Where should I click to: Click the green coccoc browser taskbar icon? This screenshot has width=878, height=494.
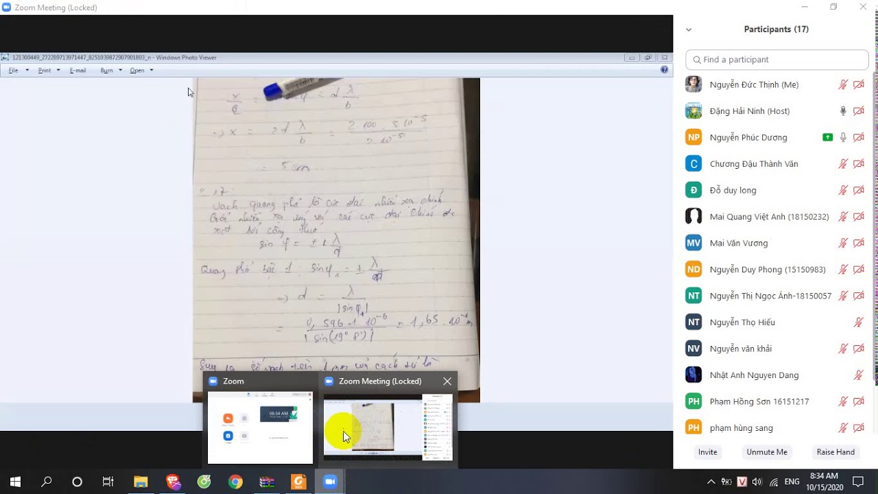(204, 482)
